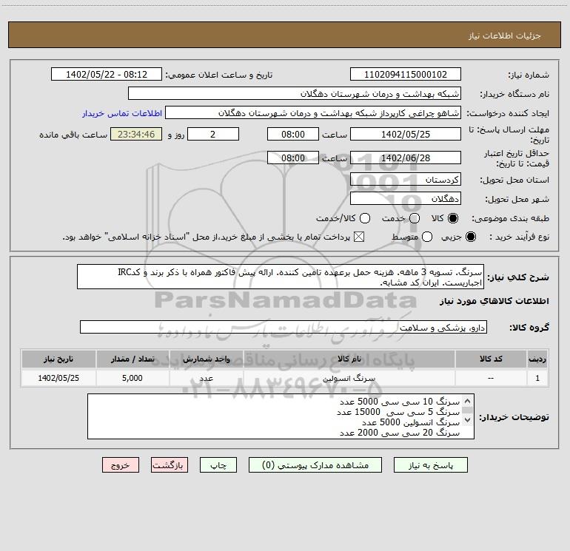Click the line سرنگ انسولین 5000 عدد in notes
570x551 pixels.
[411, 422]
